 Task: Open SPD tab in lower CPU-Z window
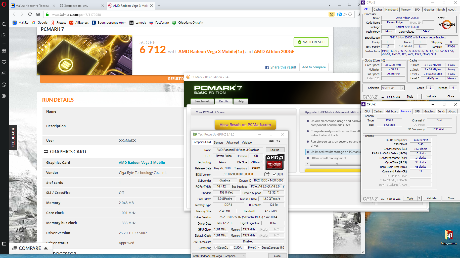pos(418,111)
